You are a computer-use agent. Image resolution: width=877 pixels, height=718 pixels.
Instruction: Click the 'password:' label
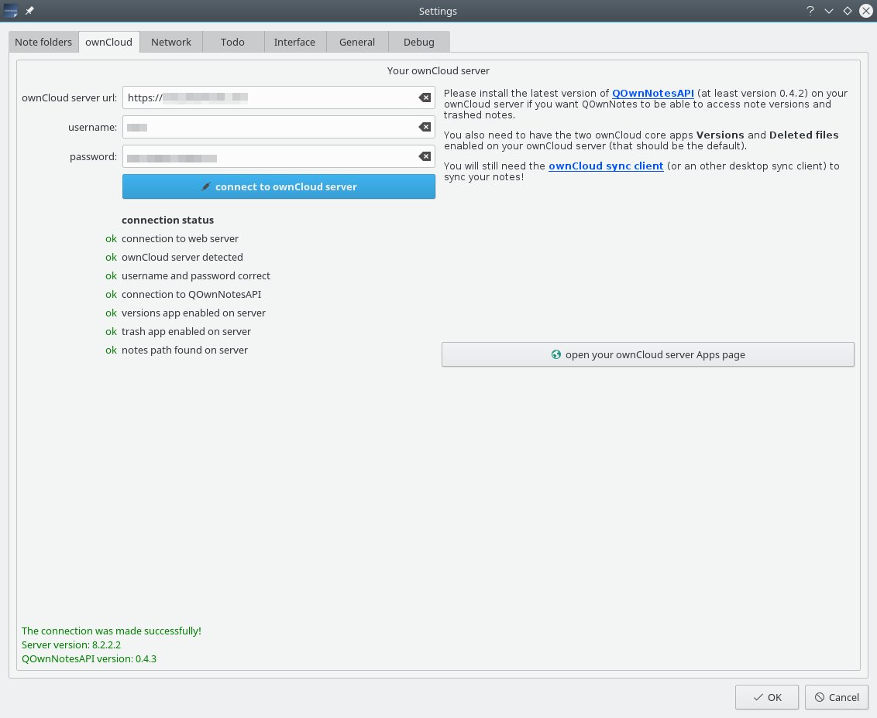94,156
